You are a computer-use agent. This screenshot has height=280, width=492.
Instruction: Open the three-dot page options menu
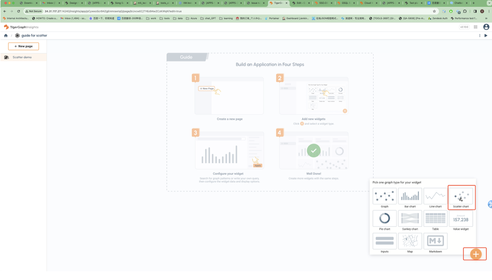pyautogui.click(x=479, y=35)
